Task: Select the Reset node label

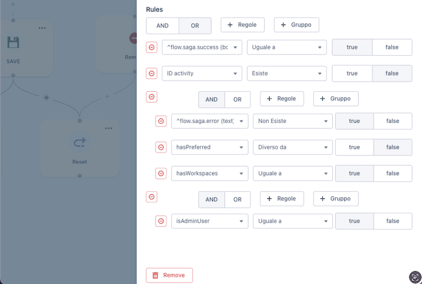Action: click(80, 162)
